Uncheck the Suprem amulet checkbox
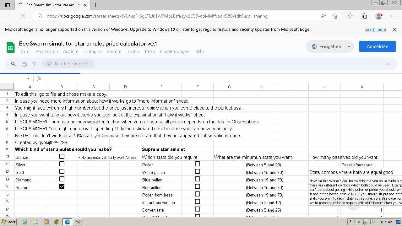 click(62, 186)
